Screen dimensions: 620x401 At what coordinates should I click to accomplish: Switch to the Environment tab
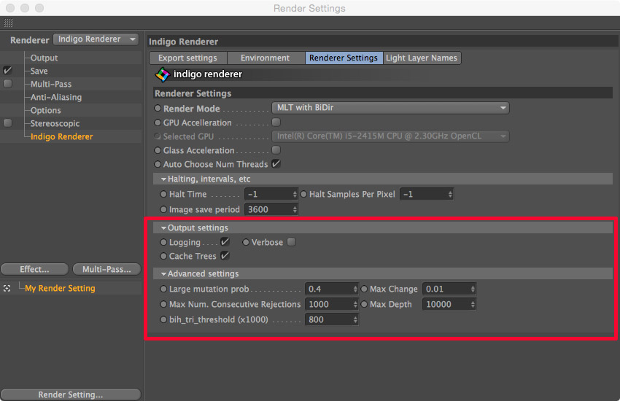pos(265,58)
